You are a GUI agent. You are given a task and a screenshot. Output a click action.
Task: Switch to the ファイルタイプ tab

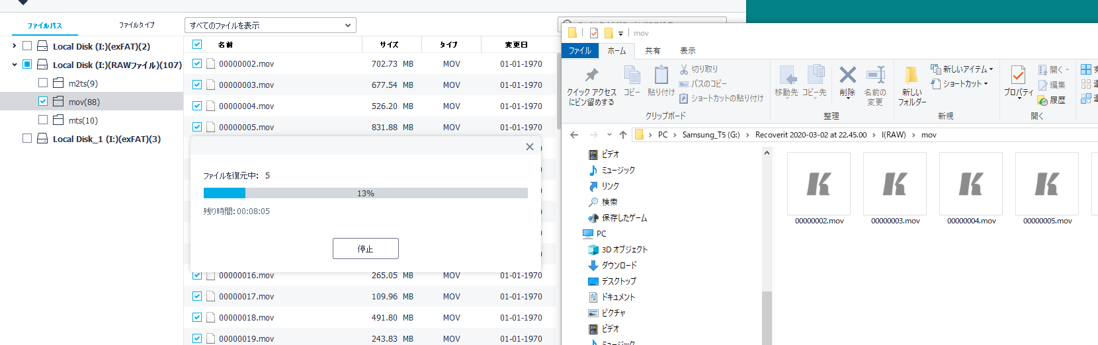pos(137,25)
